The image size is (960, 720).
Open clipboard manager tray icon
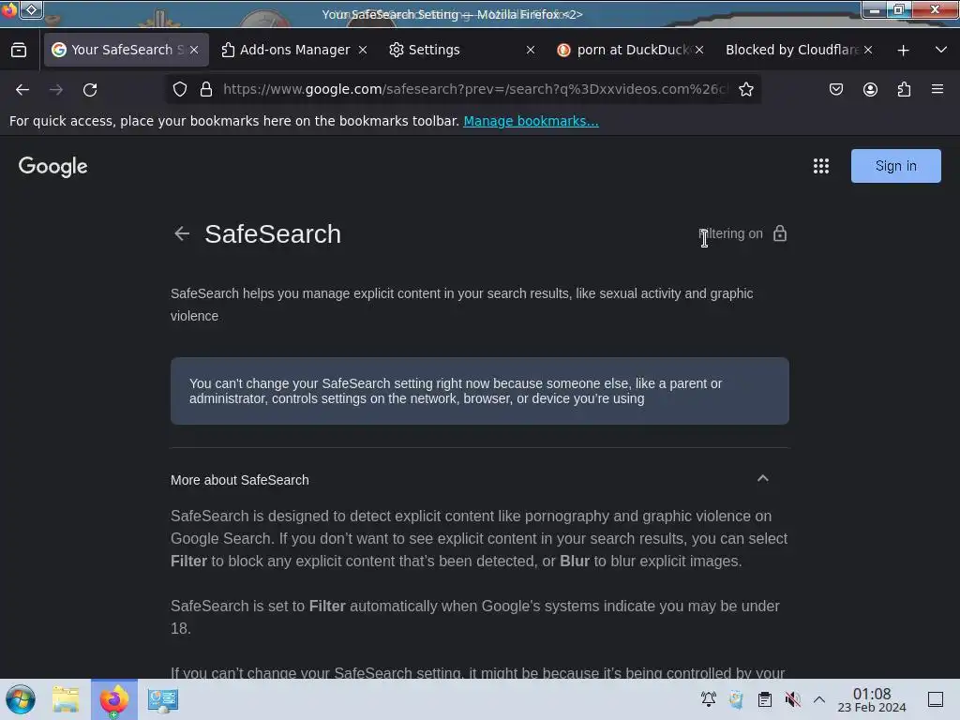tap(765, 699)
